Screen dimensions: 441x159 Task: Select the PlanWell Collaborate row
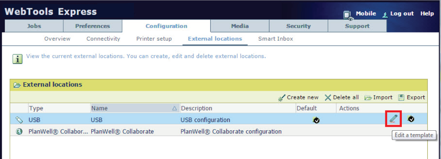[x=218, y=131]
